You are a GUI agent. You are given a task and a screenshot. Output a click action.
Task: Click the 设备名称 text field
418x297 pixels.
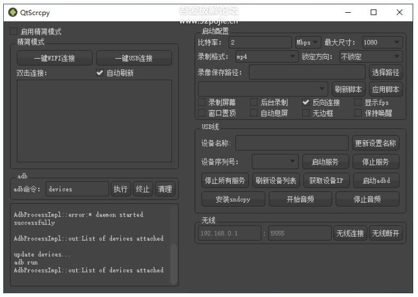pyautogui.click(x=292, y=143)
